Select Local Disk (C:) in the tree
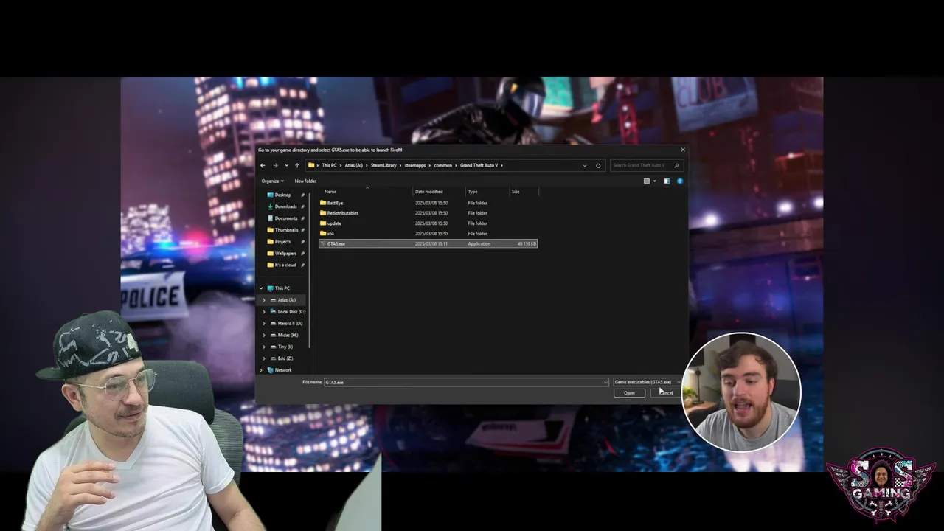 pyautogui.click(x=291, y=312)
